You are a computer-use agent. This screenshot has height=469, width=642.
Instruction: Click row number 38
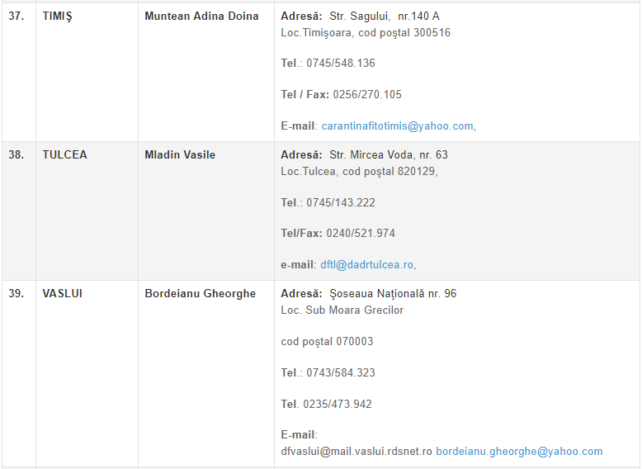tap(17, 155)
